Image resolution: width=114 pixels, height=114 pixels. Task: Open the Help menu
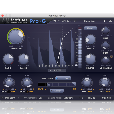point(110,21)
